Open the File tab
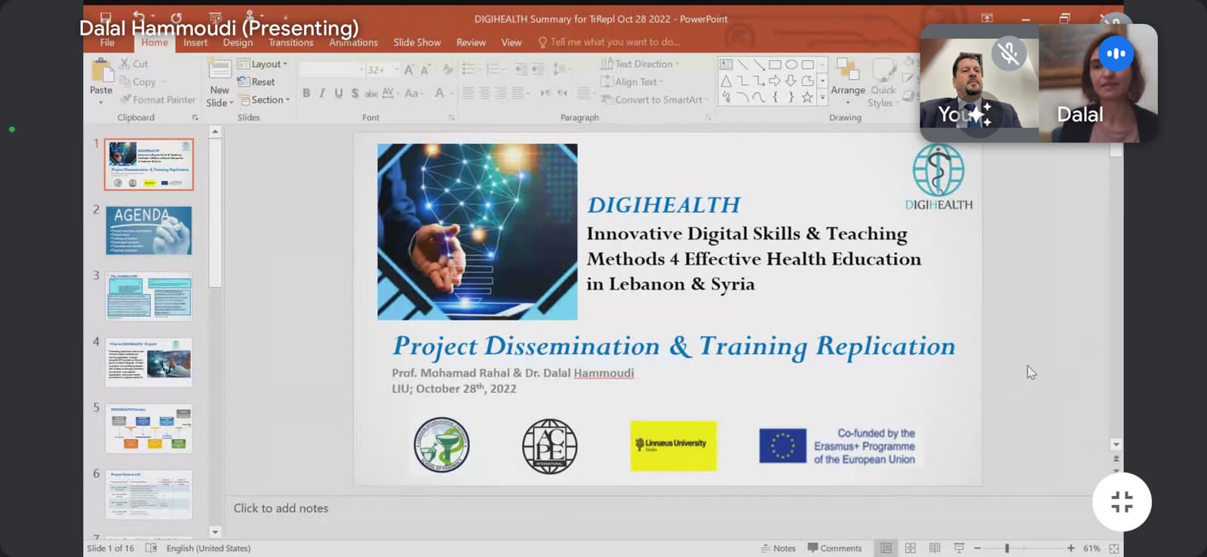 107,42
